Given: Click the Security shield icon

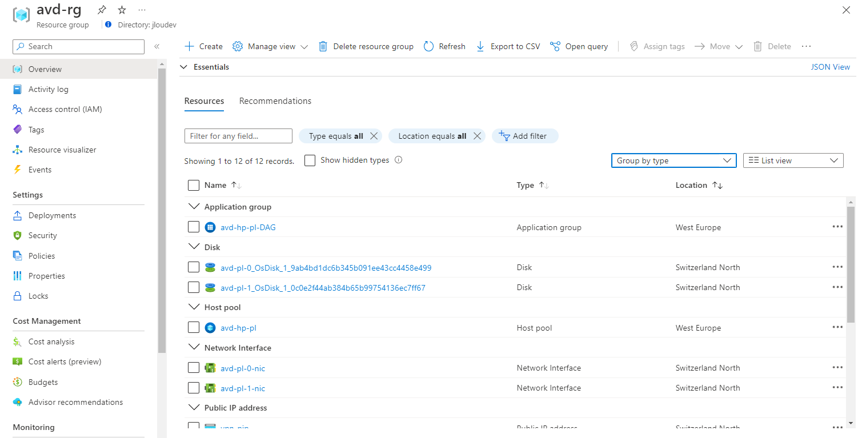Looking at the screenshot, I should point(17,235).
